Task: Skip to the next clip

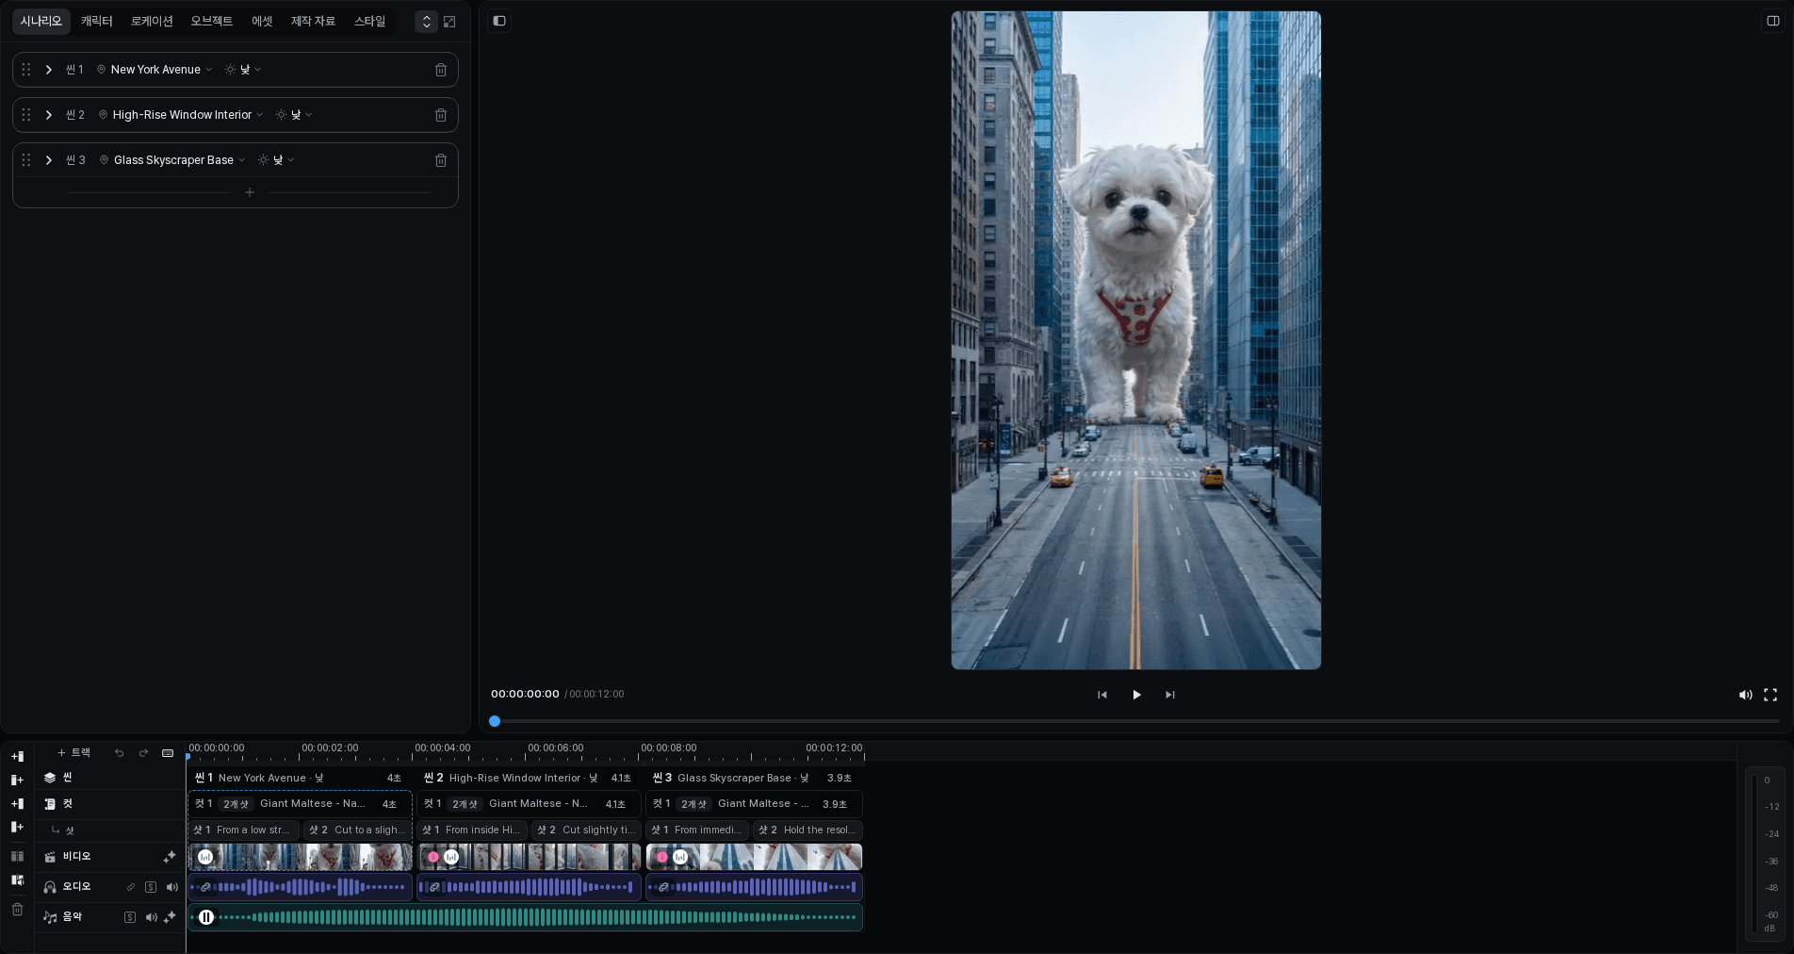Action: point(1170,695)
